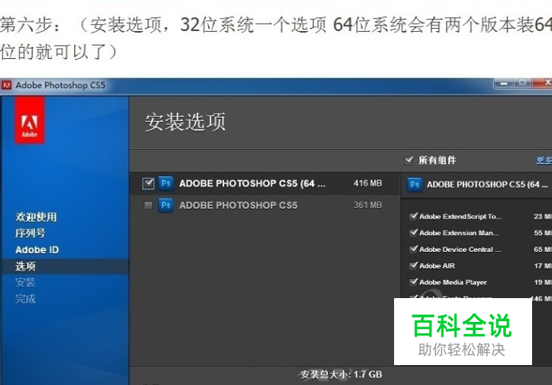Click the Adobe Extension Man... label
Viewport: 552px width, 385px height.
(459, 233)
